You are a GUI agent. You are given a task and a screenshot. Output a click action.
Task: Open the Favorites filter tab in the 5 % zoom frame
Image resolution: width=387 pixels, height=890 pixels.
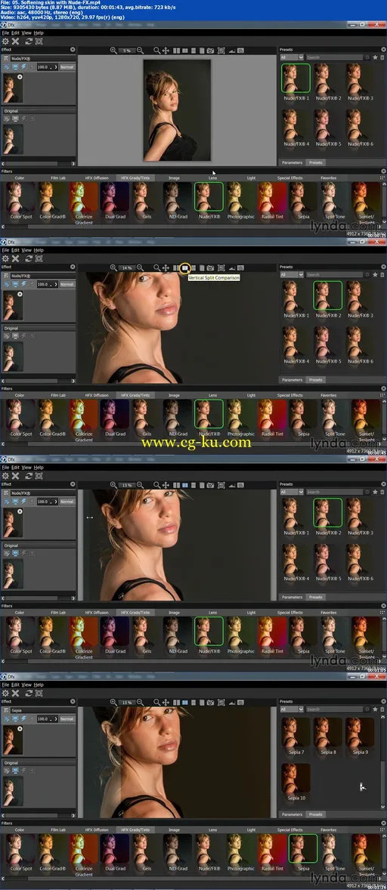329,178
